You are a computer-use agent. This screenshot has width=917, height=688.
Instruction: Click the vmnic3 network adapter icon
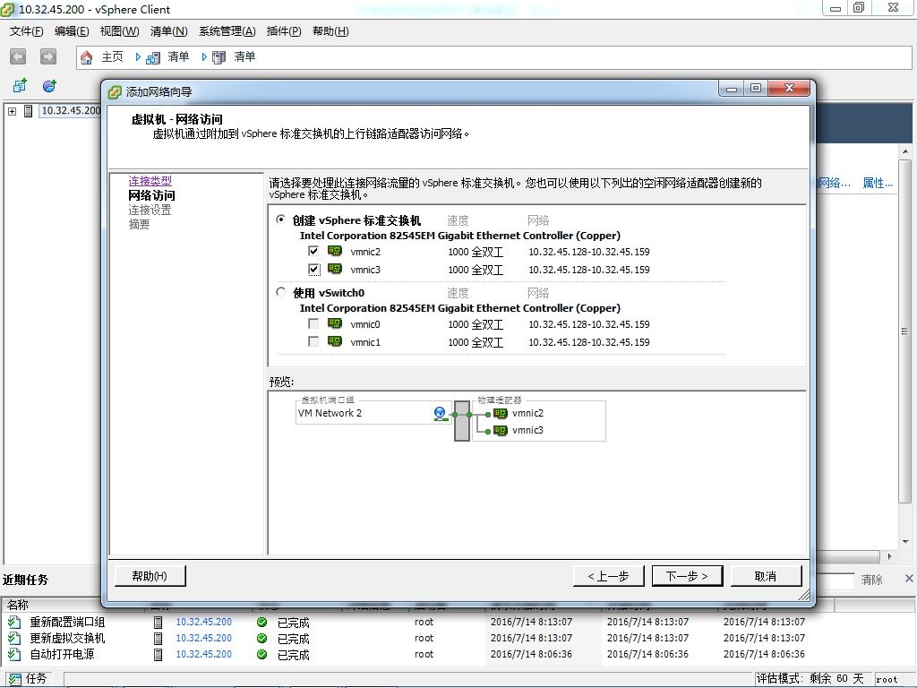(335, 269)
